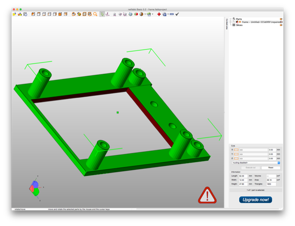The width and height of the screenshot is (295, 226).
Task: Open dropdown arrow next to gear icon
Action: click(168, 14)
